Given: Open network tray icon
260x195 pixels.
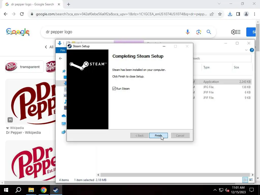Looking at the screenshot, I should [x=221, y=190].
